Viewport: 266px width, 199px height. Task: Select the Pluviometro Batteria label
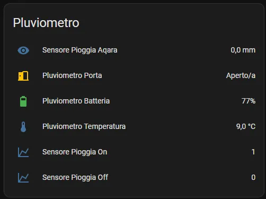[x=76, y=101]
